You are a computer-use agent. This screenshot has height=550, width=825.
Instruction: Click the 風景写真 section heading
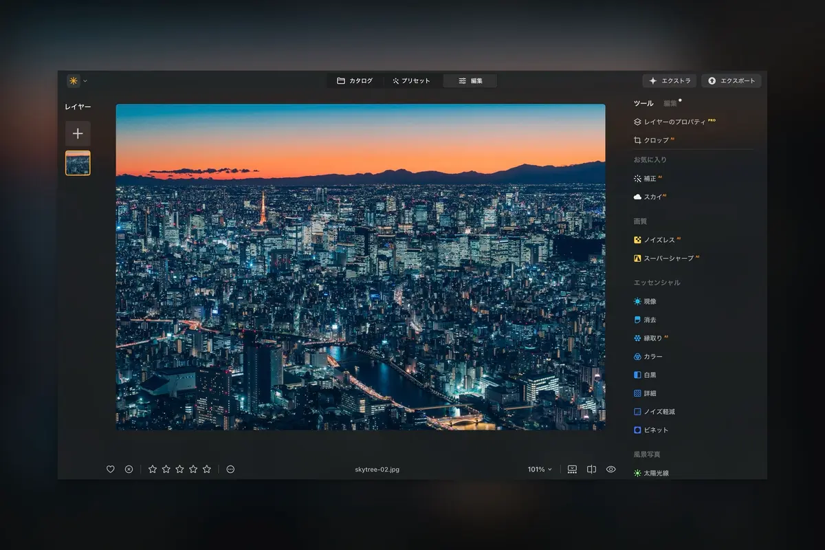coord(647,454)
